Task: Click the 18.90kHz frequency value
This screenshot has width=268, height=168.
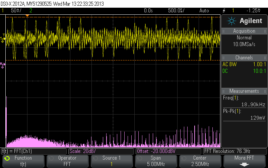Action: tap(253, 105)
